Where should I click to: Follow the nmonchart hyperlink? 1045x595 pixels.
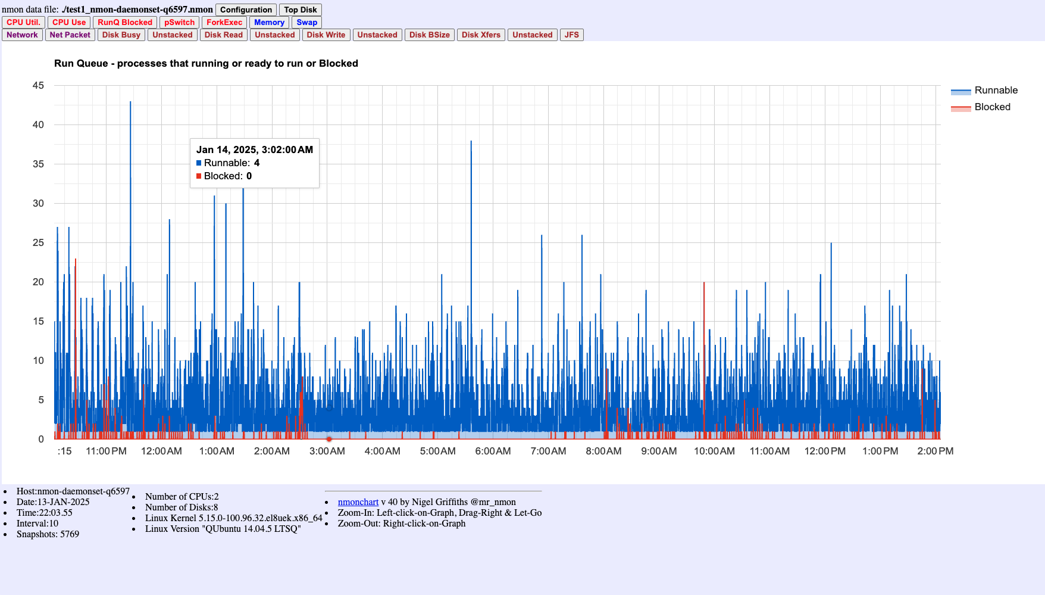point(358,501)
